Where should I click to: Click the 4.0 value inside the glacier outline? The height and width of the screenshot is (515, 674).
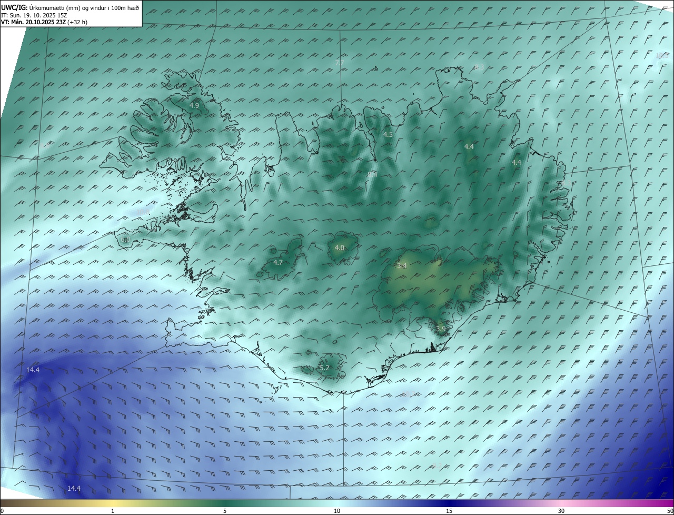[x=340, y=248]
